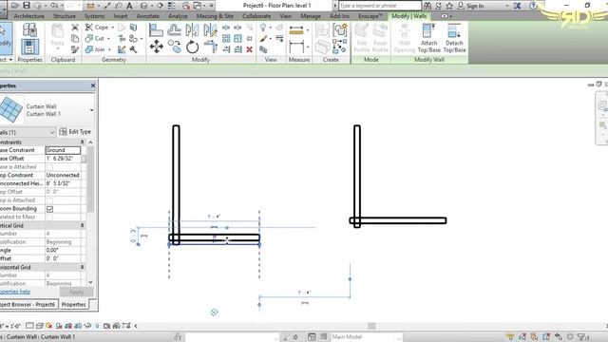Click the Attach Top/Base button
The image size is (608, 342).
click(x=428, y=38)
